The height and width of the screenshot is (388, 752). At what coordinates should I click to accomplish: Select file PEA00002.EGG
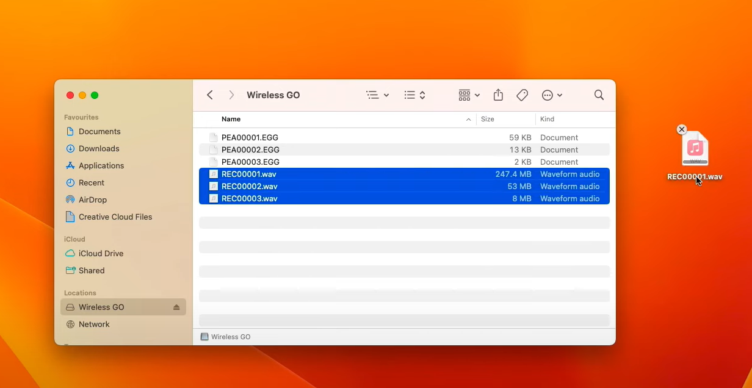click(x=404, y=149)
